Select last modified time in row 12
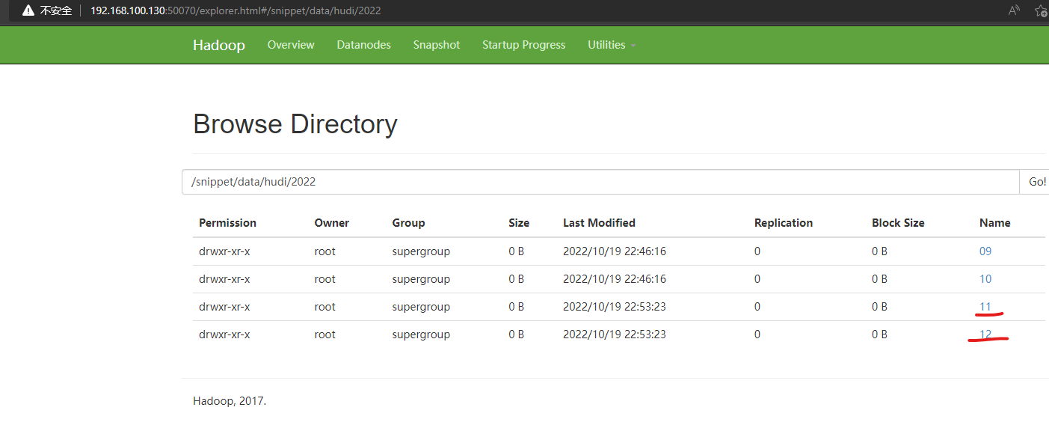 [615, 334]
